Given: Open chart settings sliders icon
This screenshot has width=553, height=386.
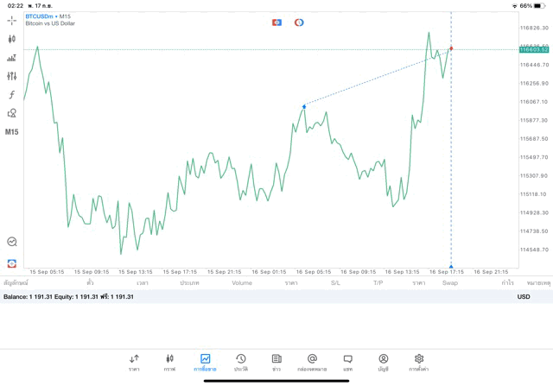Looking at the screenshot, I should pos(12,76).
